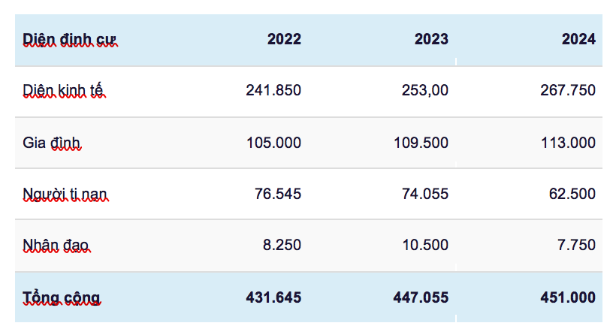Screen dimensions: 616x335
Task: Select the 2023 column header
Action: coord(431,39)
